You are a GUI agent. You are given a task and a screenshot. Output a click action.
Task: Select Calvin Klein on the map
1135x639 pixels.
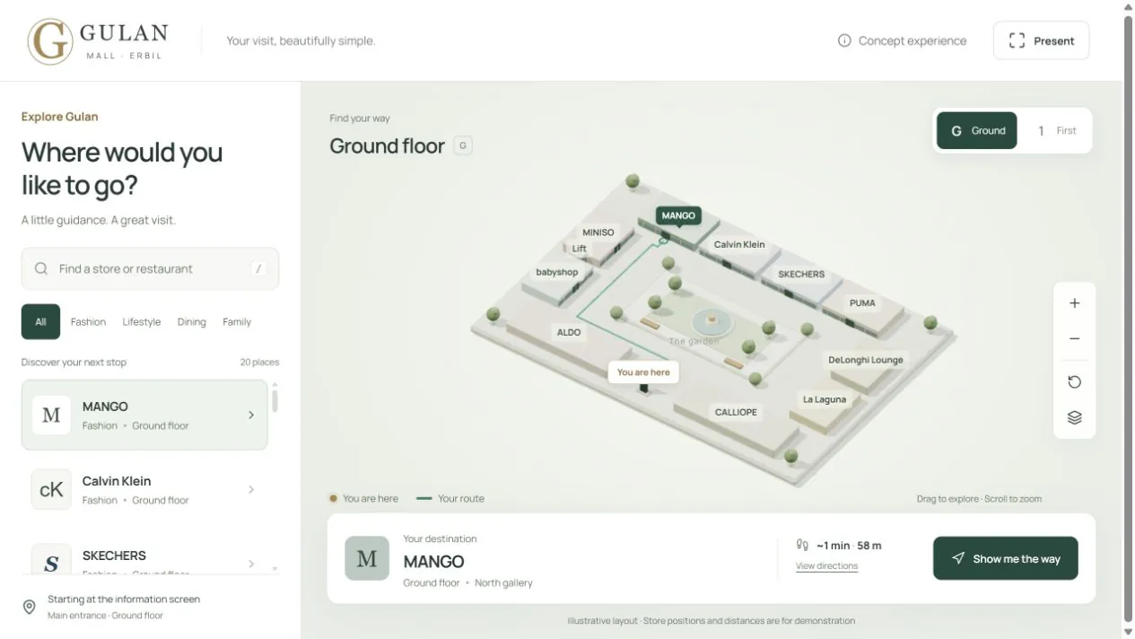point(739,244)
